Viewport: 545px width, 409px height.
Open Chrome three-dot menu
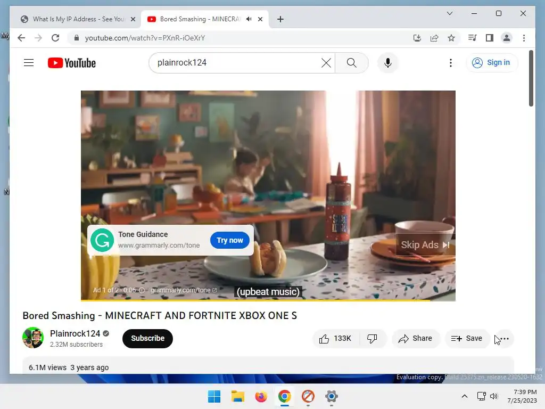(x=524, y=38)
